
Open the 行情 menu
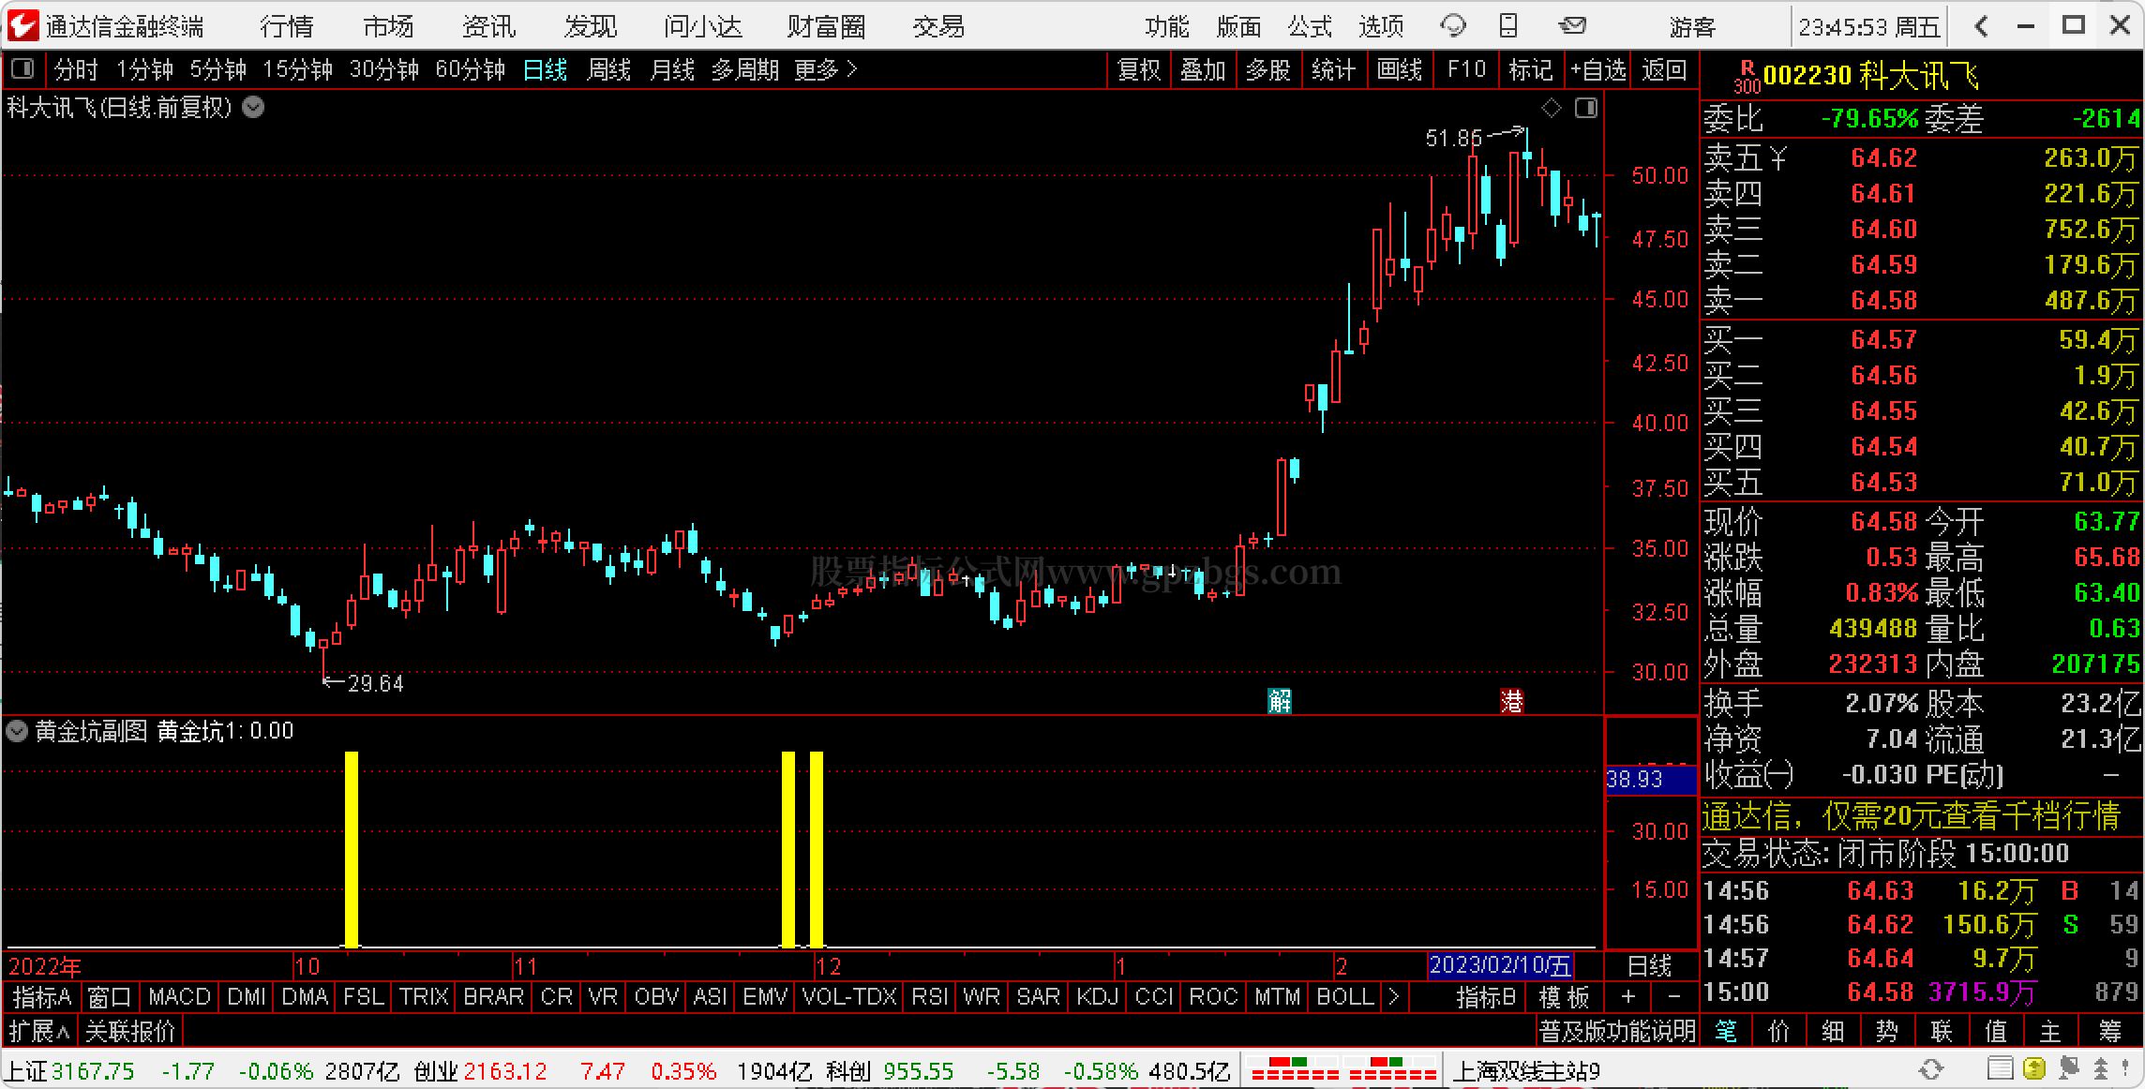coord(287,26)
